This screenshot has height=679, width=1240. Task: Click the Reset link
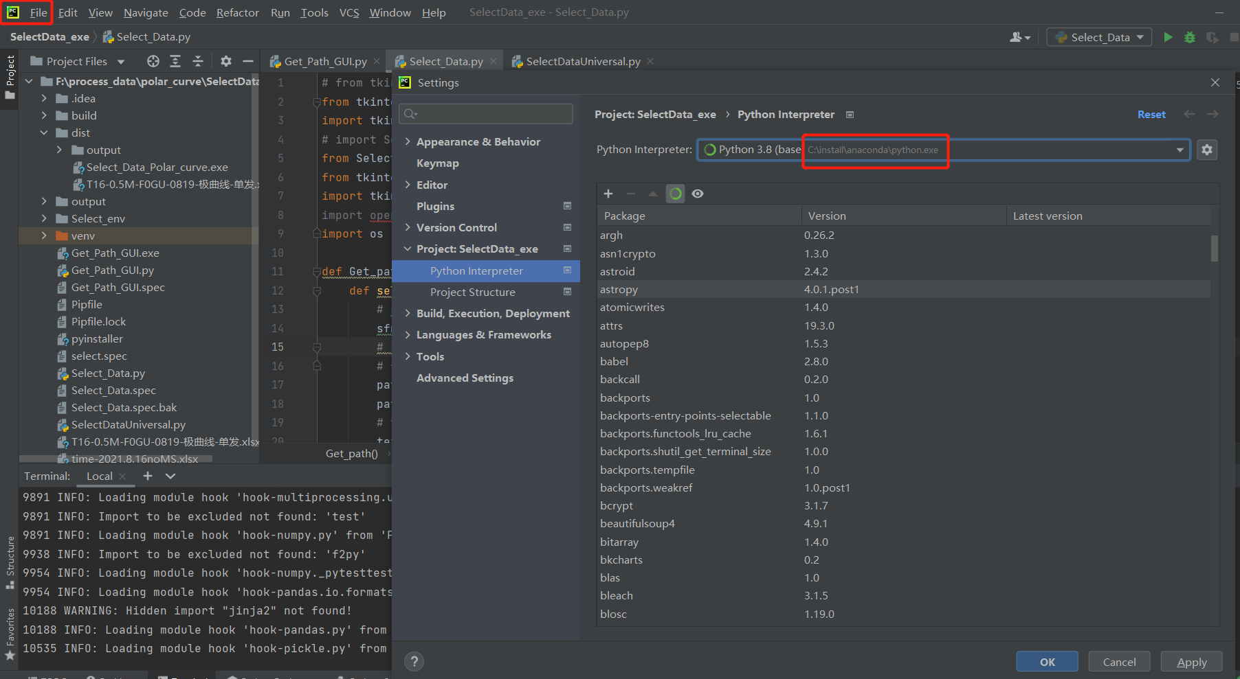tap(1151, 115)
